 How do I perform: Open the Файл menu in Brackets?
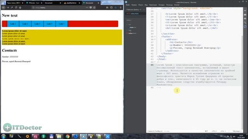click(x=128, y=5)
